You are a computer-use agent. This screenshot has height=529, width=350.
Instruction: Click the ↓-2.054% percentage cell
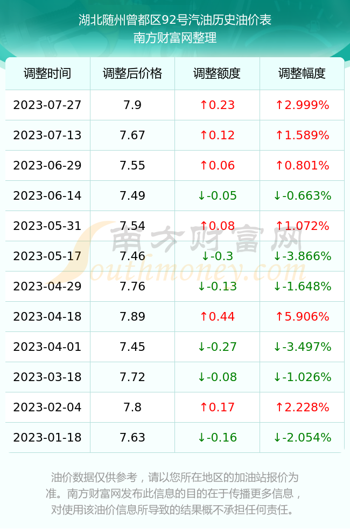click(302, 438)
